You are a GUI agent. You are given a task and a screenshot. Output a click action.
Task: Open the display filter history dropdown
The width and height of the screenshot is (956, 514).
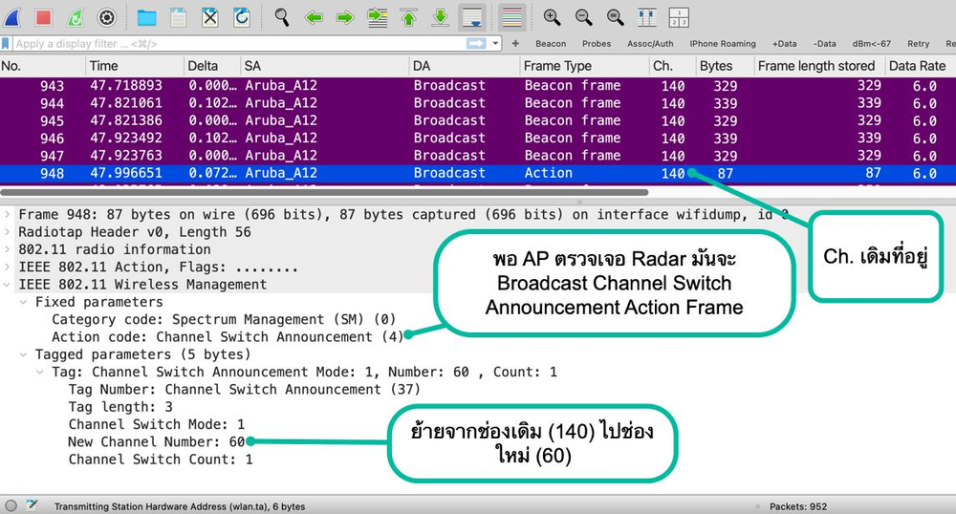[496, 44]
